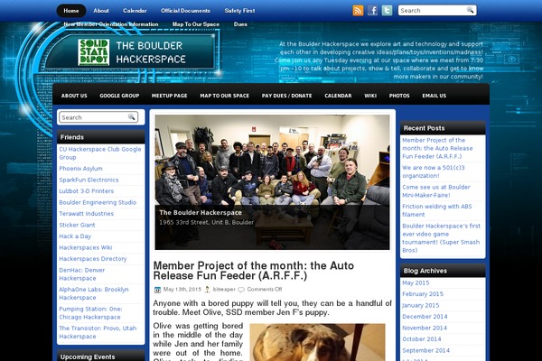Open December 2014 blog archive

tap(425, 317)
